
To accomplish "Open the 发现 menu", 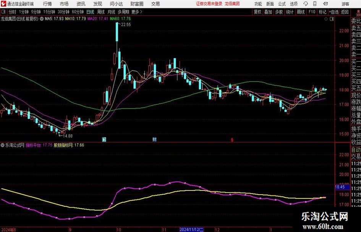I will pos(98,4).
